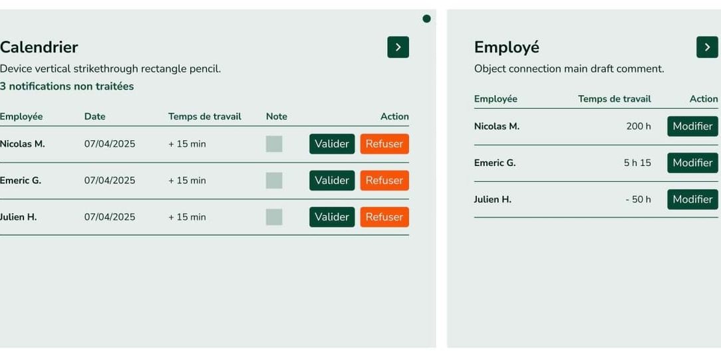The image size is (721, 360).
Task: Open the note square for Emeric G.
Action: [x=274, y=181]
